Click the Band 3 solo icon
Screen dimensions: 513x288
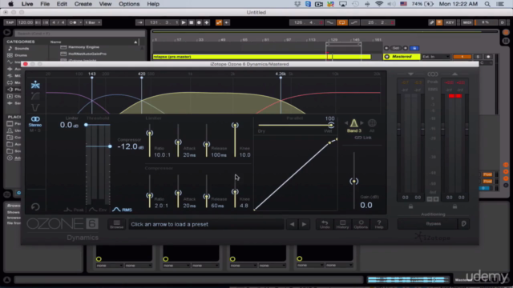tap(354, 123)
